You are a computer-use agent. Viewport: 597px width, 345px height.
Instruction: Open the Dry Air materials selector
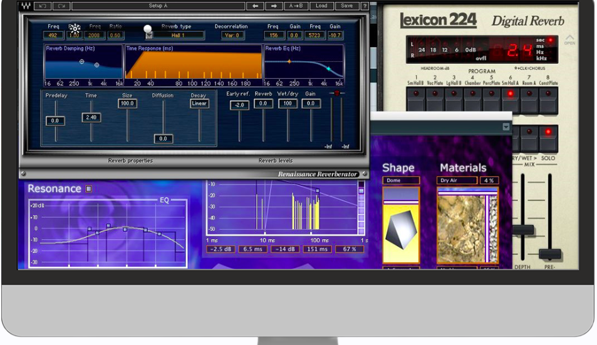point(456,180)
